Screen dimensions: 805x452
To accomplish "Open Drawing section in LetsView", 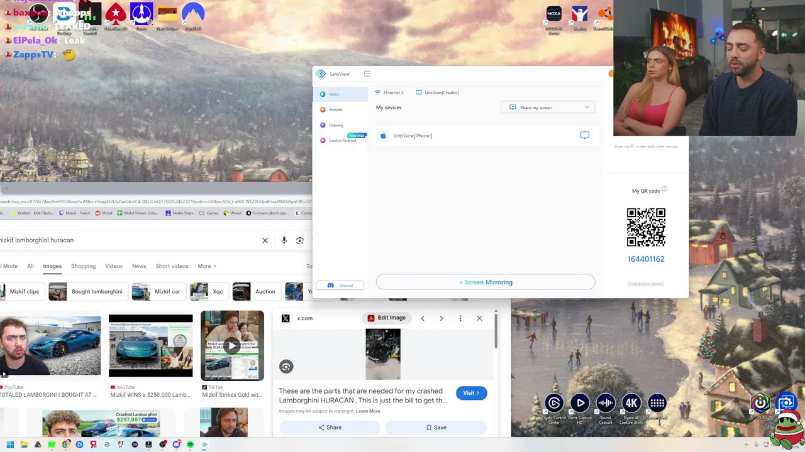I will (x=340, y=125).
